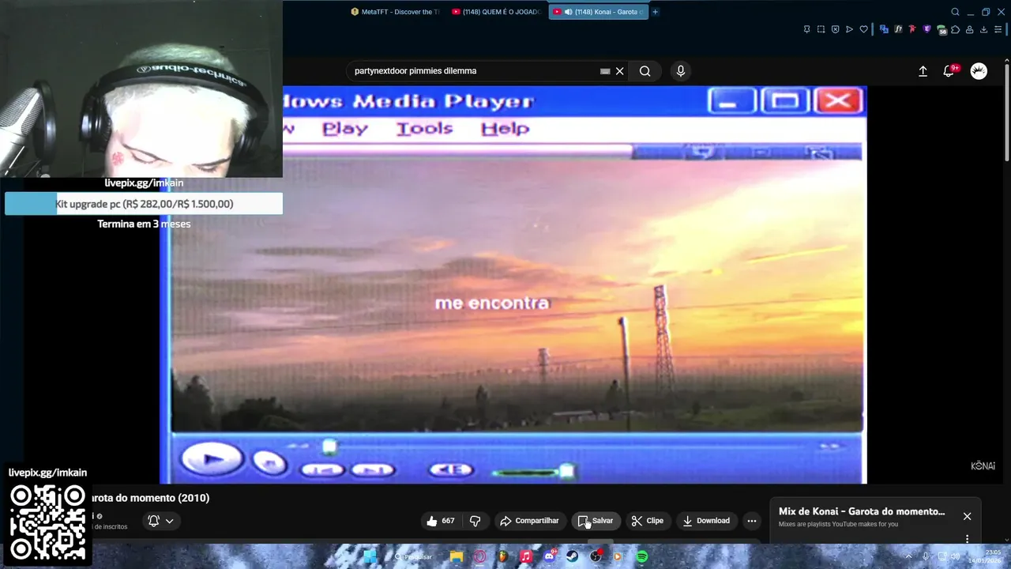The width and height of the screenshot is (1011, 569).
Task: Bookmark the page with the heart icon
Action: click(x=863, y=29)
